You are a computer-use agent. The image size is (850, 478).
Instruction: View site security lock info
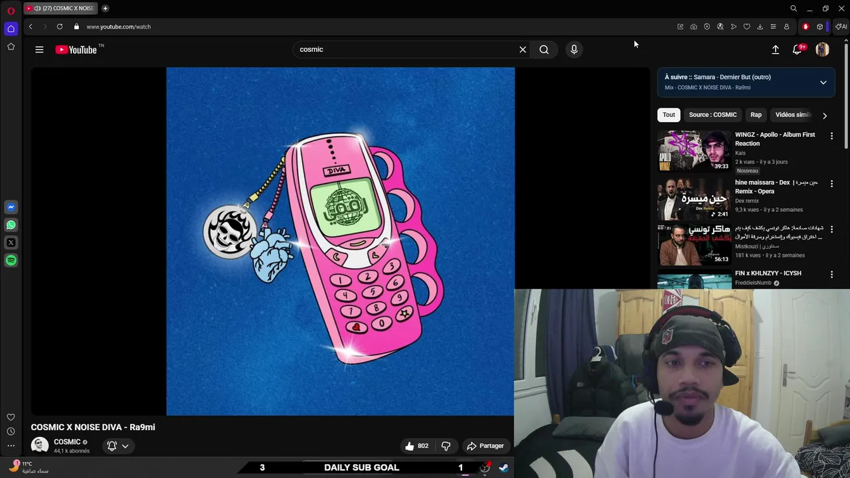[76, 27]
